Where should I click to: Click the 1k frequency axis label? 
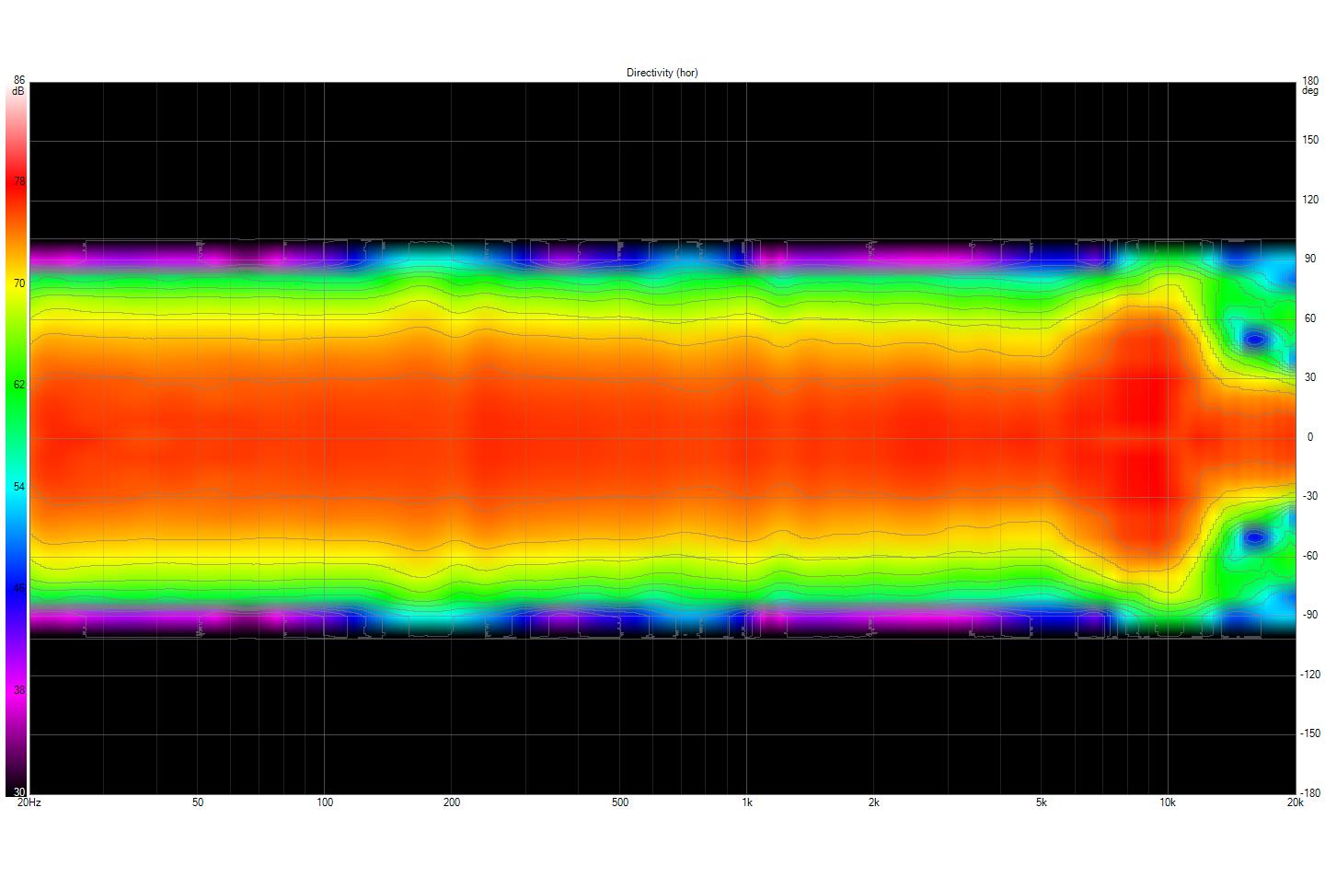747,802
